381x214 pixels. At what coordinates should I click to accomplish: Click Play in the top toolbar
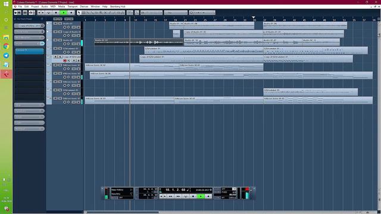(64, 12)
